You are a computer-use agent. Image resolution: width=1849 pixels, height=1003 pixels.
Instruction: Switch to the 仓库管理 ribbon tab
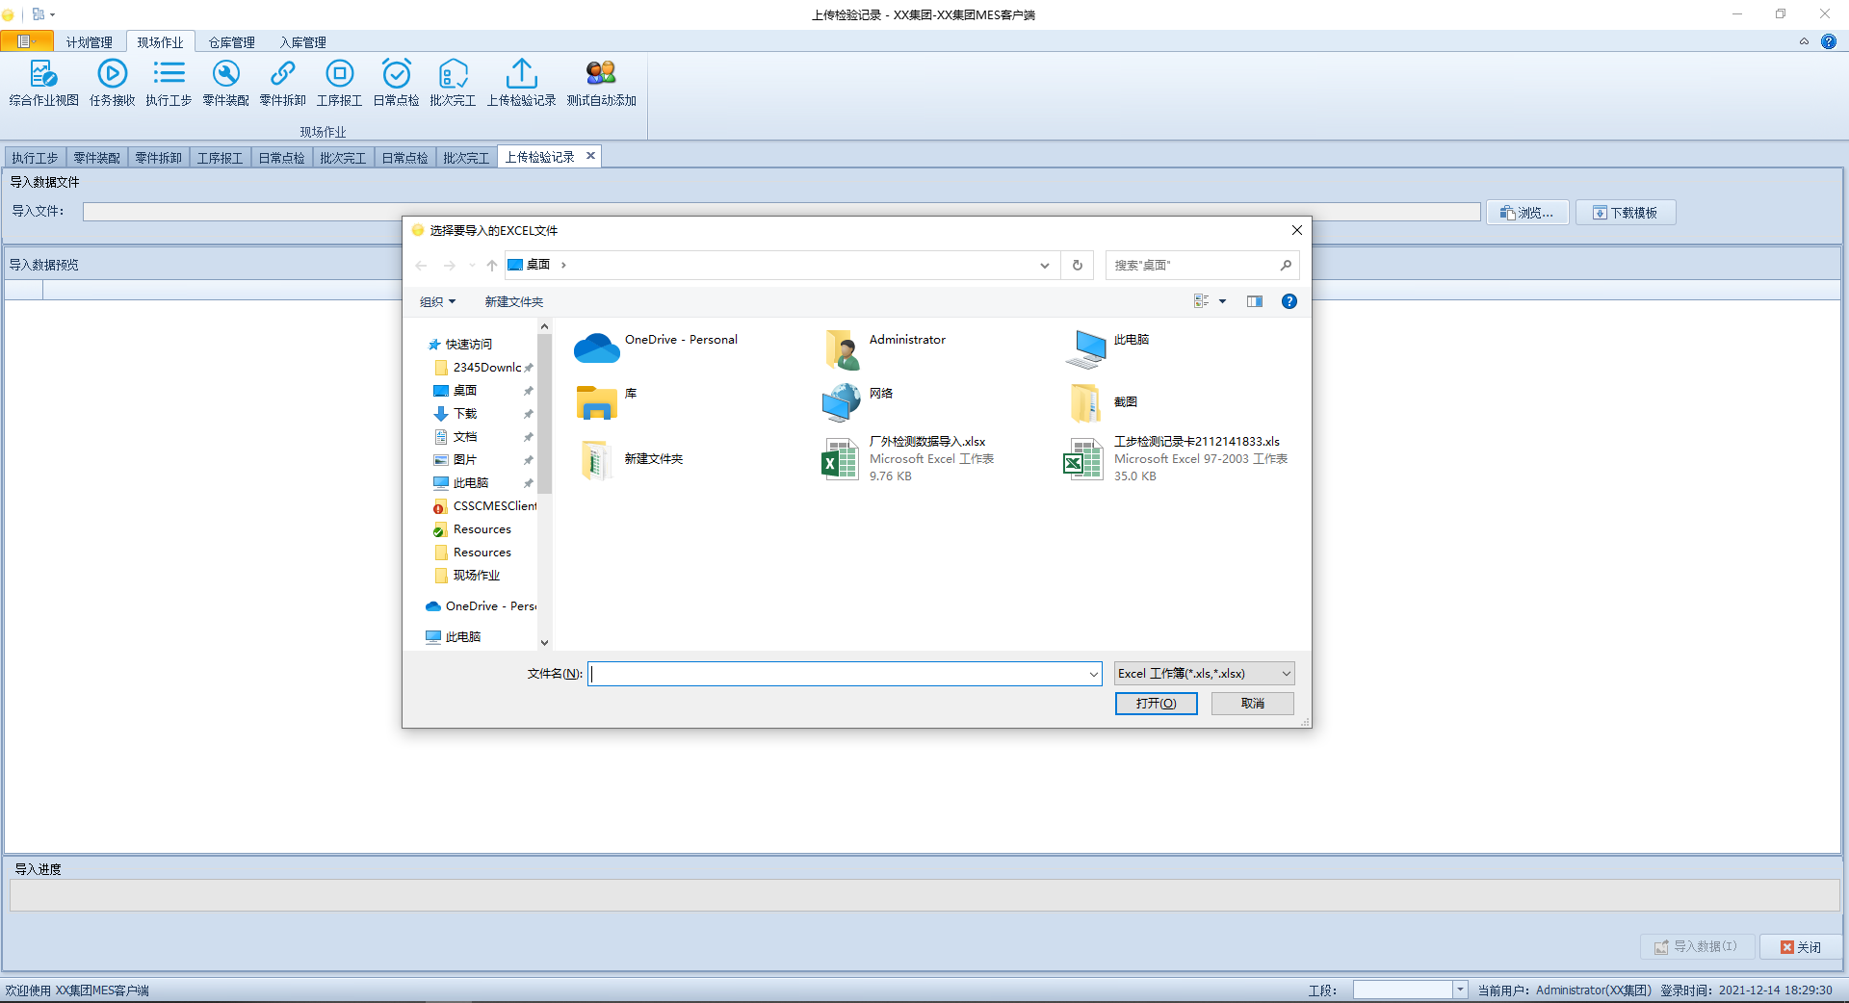pos(232,42)
